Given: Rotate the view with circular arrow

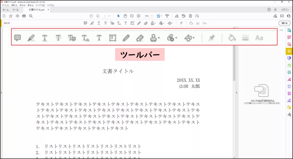Looking at the screenshot, I should [197, 16].
